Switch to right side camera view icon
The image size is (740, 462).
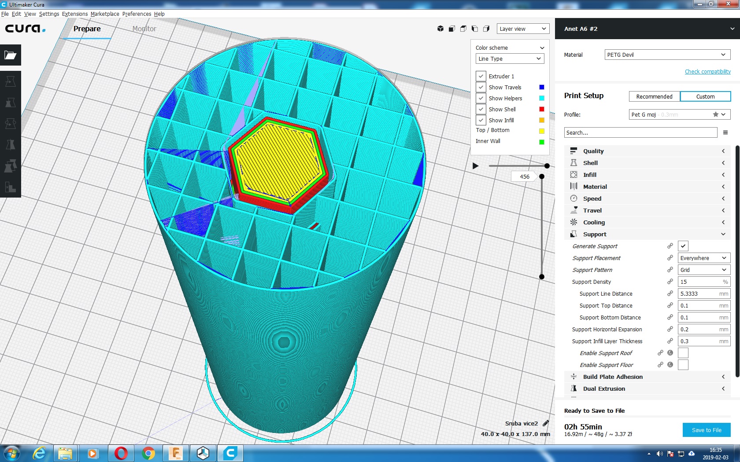point(486,29)
